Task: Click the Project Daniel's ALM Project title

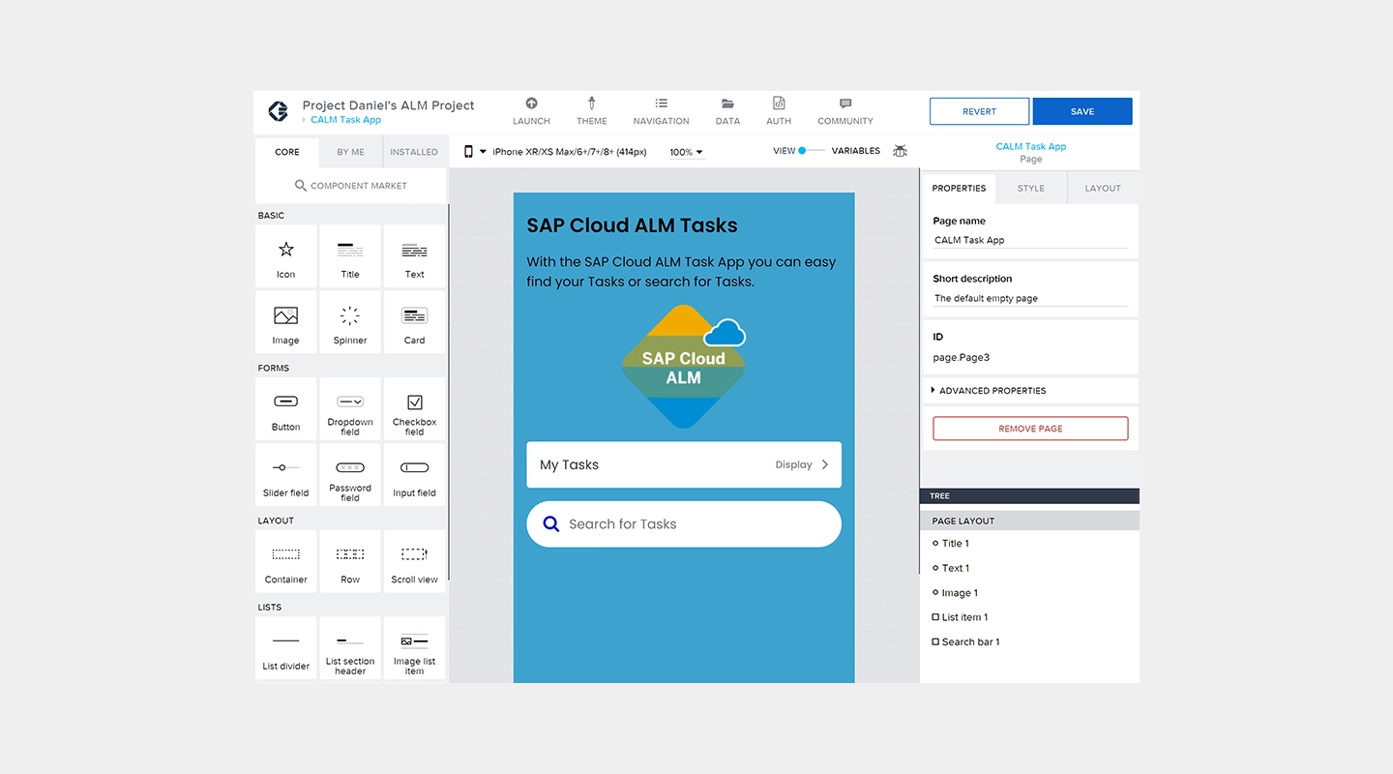Action: pyautogui.click(x=388, y=105)
